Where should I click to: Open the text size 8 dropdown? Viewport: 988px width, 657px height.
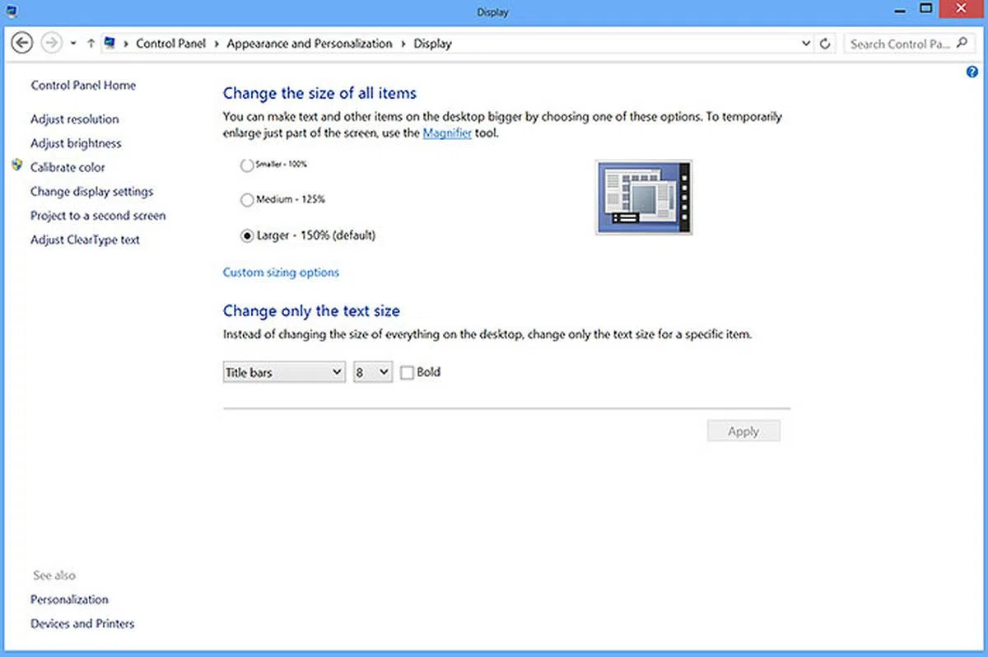(x=372, y=373)
